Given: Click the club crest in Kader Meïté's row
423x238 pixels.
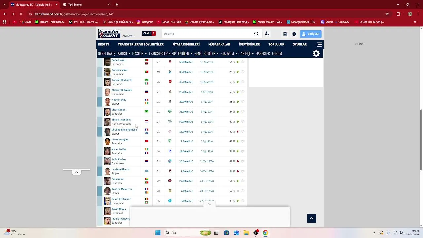Looking at the screenshot, I should (170, 151).
